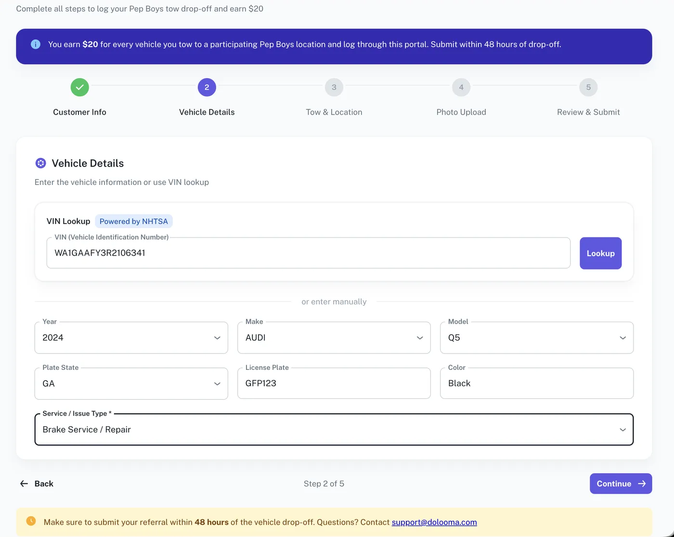Open the Make dropdown showing AUDI
This screenshot has height=537, width=674.
(334, 338)
